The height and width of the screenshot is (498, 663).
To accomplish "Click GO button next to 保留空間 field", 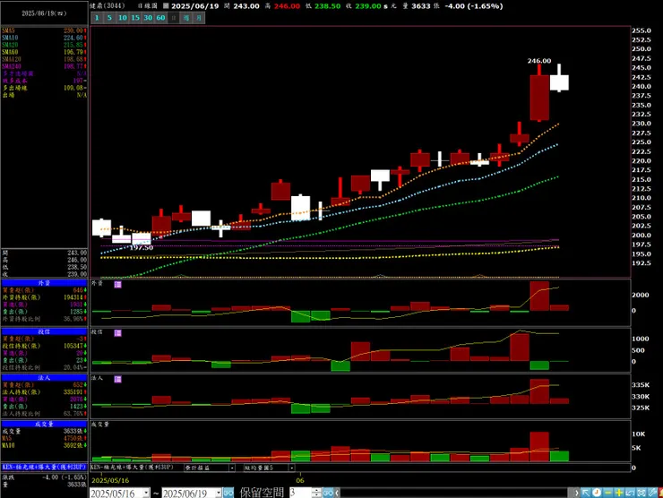I will pos(328,493).
